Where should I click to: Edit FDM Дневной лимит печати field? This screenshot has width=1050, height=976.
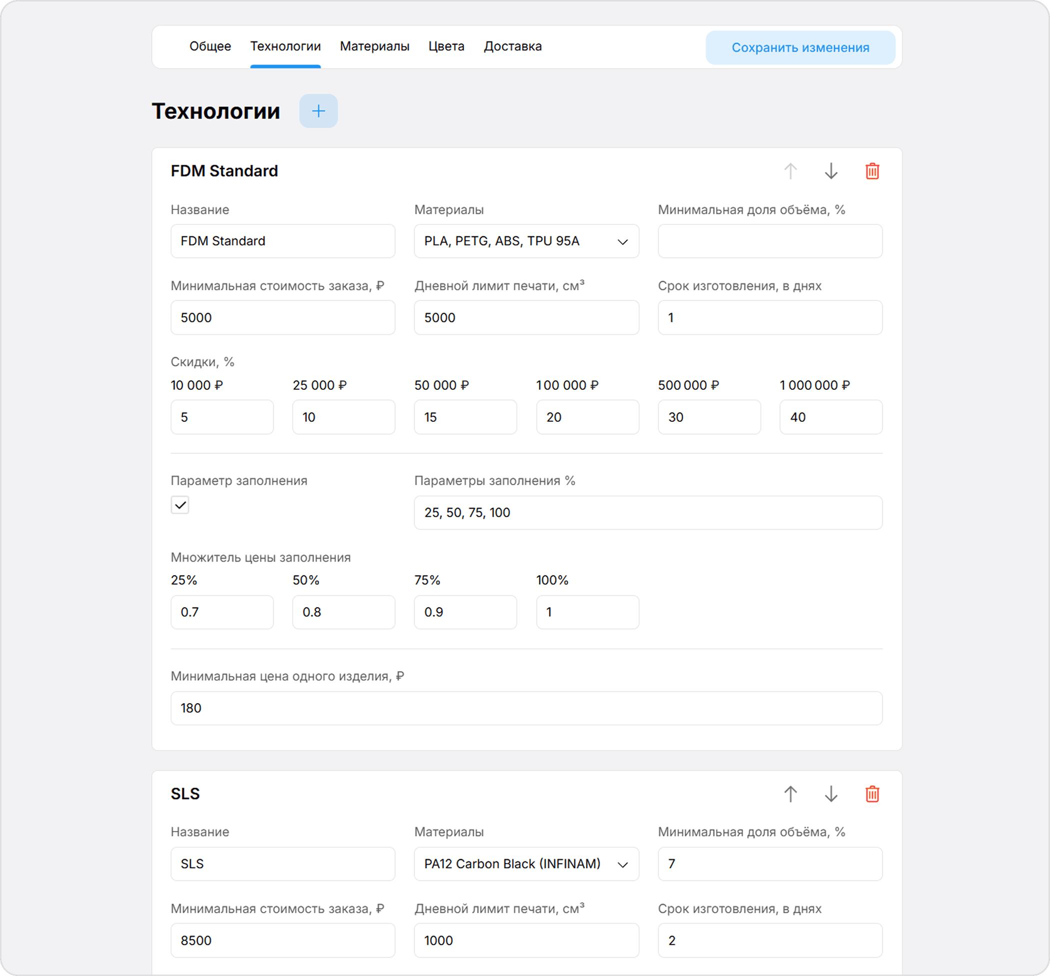coord(526,318)
